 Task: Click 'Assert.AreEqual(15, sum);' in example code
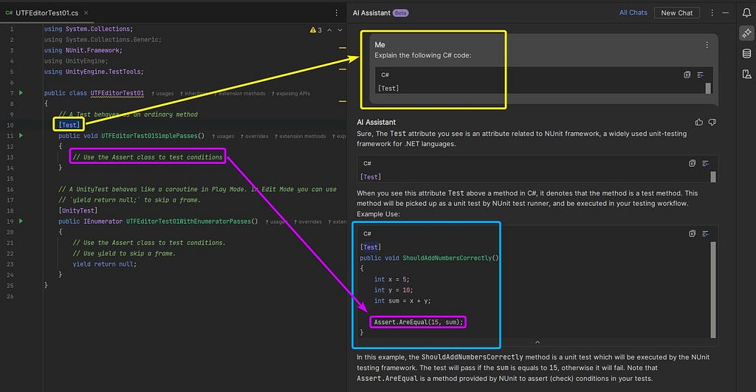point(418,322)
